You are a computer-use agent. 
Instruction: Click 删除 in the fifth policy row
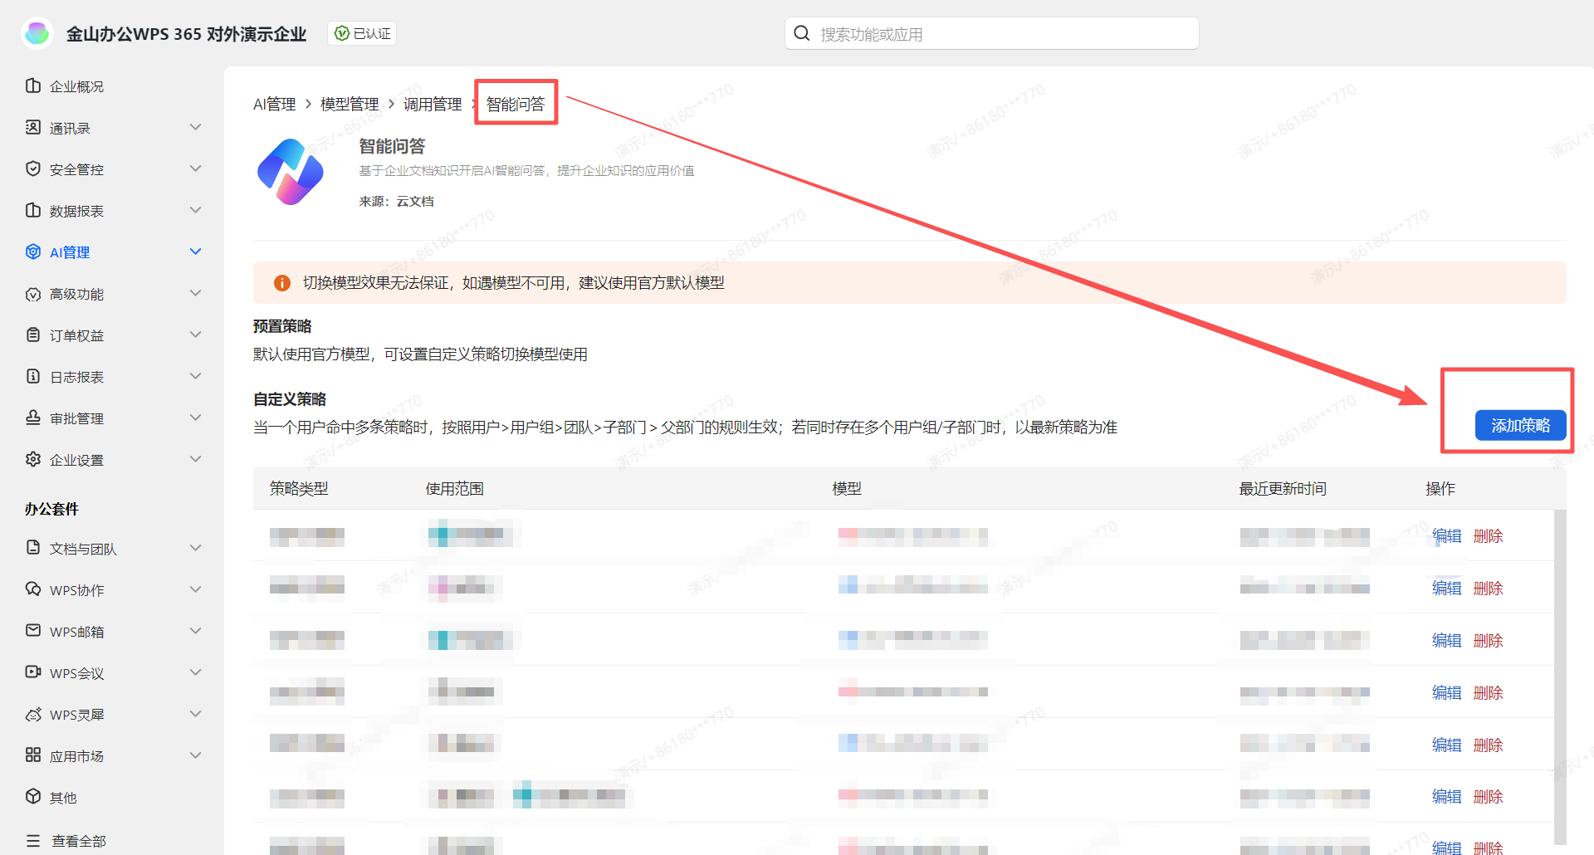1489,745
